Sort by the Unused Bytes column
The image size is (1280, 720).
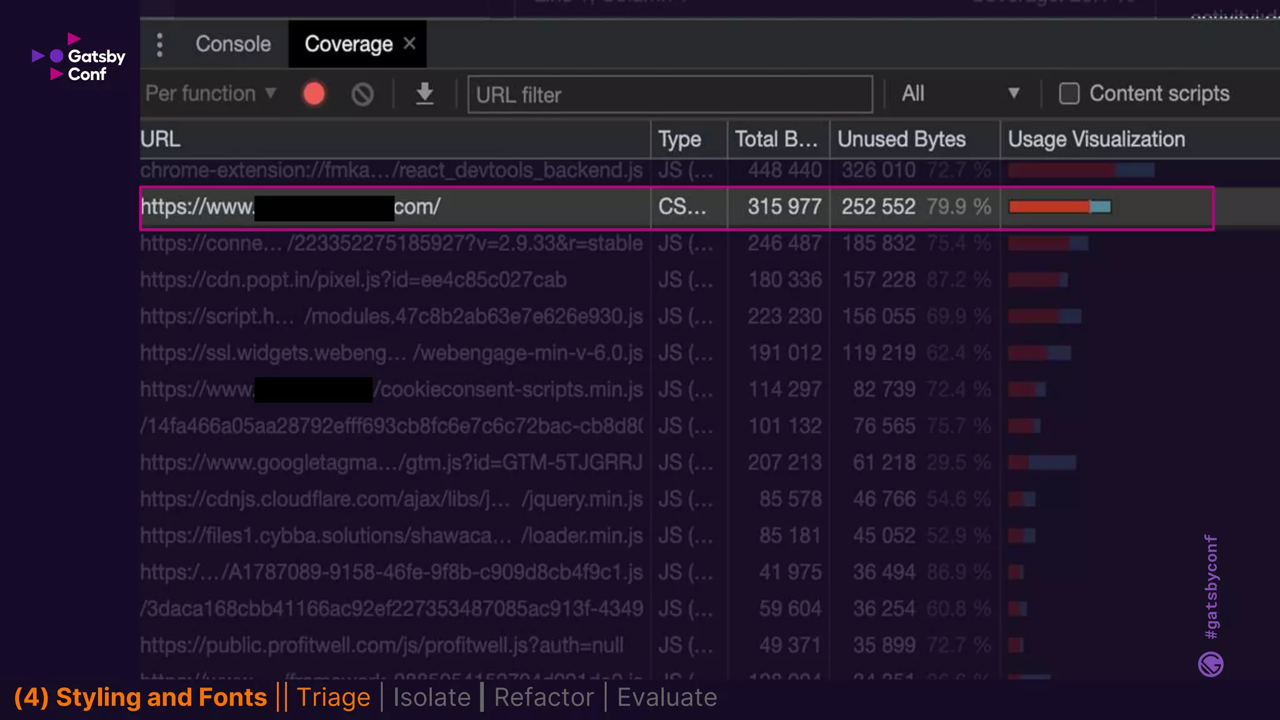901,139
